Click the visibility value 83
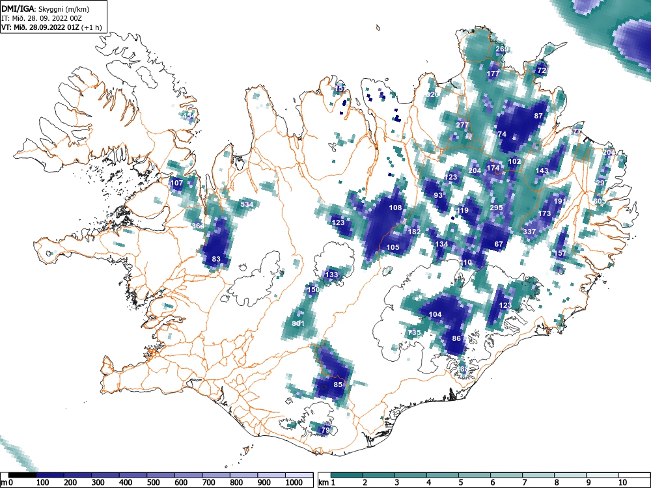The image size is (651, 488). pos(216,260)
